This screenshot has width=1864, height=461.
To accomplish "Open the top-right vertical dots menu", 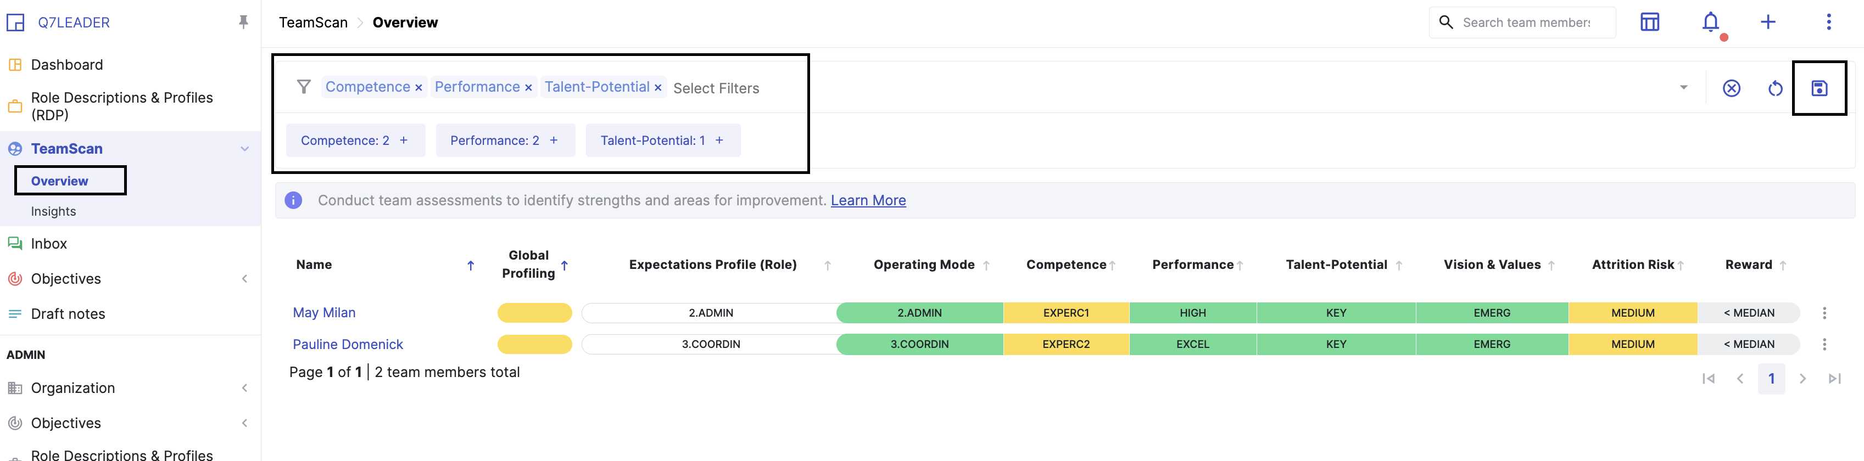I will (1828, 23).
